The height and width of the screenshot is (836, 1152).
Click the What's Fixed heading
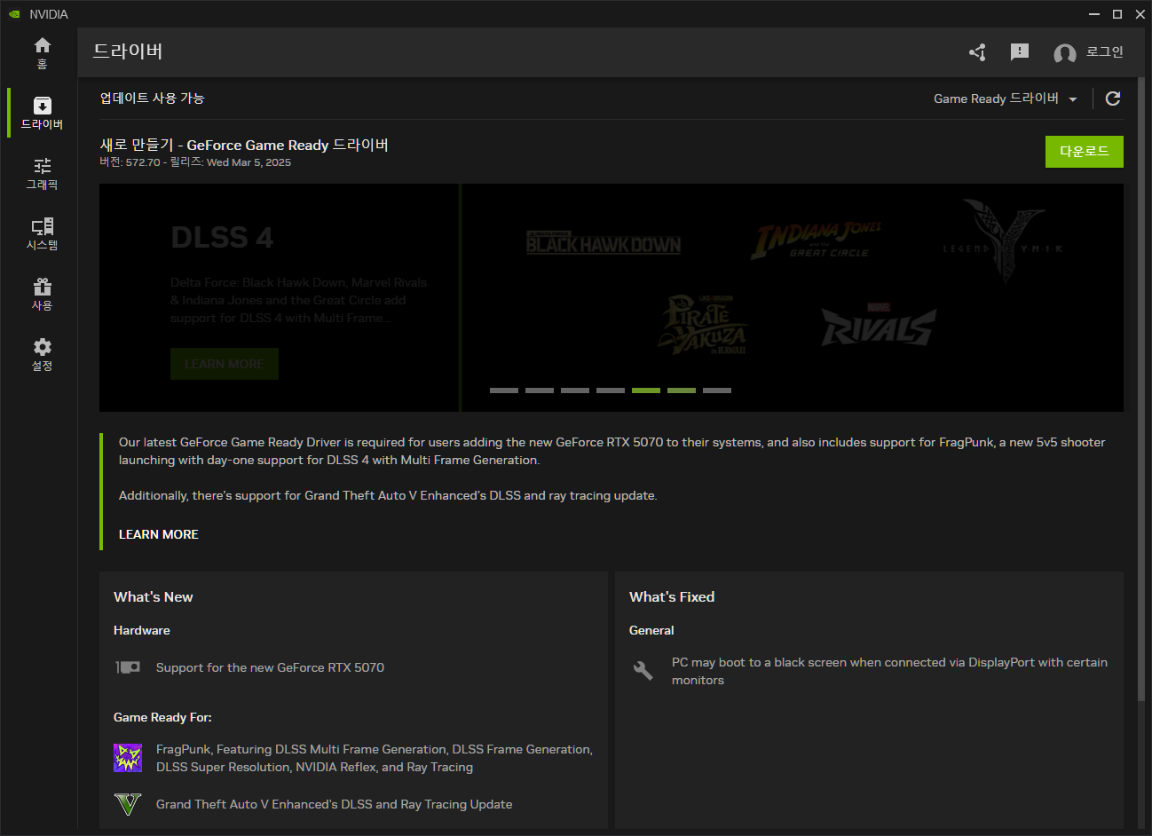672,597
